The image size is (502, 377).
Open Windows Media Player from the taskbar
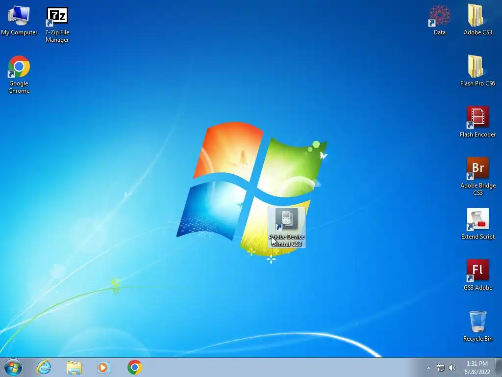click(x=104, y=367)
